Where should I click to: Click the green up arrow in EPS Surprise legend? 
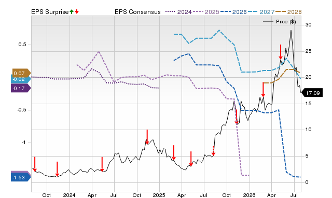point(72,11)
